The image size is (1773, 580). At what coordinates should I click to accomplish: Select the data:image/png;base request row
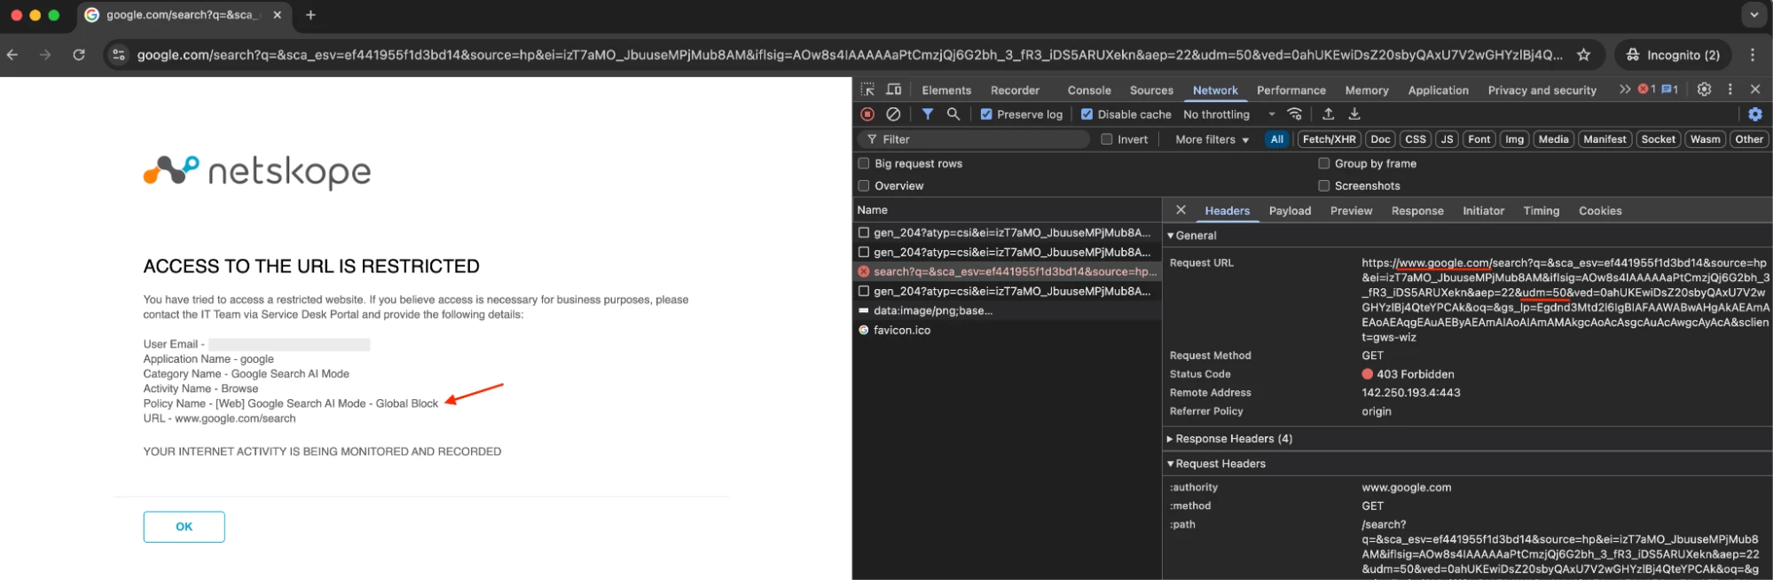(x=1007, y=310)
